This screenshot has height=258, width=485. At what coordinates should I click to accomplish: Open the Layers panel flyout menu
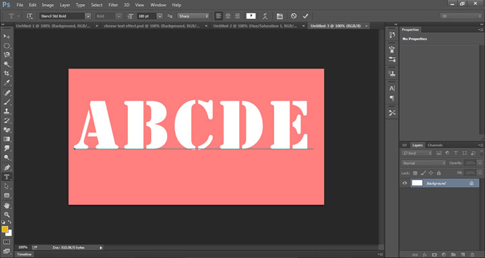click(x=480, y=145)
